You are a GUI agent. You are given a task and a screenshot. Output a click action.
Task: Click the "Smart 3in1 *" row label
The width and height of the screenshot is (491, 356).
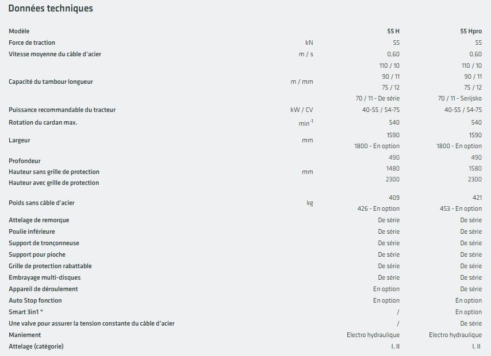click(x=26, y=312)
